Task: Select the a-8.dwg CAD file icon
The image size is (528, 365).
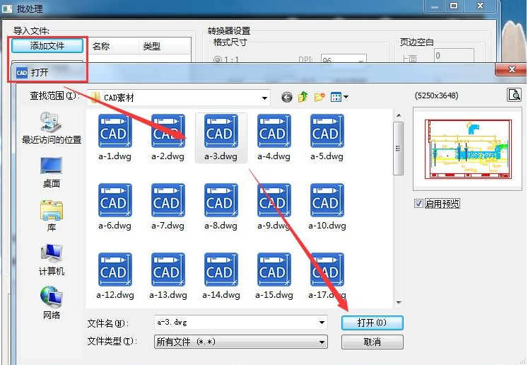Action: [221, 200]
